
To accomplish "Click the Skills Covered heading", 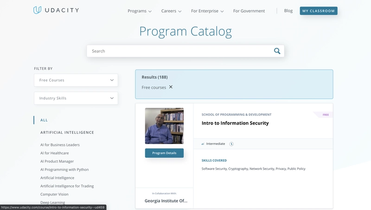I will (214, 160).
